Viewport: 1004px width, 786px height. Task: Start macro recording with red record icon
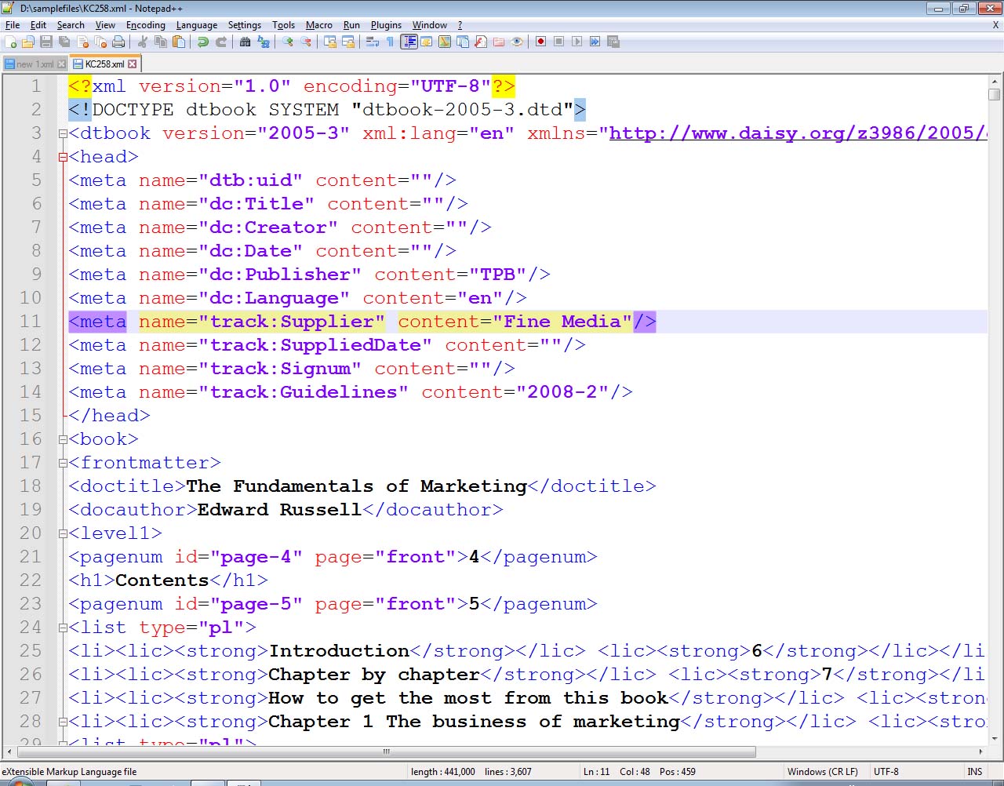(540, 42)
